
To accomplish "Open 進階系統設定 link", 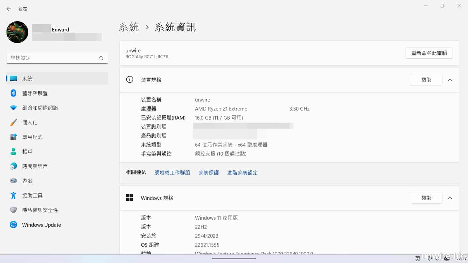I will 242,173.
